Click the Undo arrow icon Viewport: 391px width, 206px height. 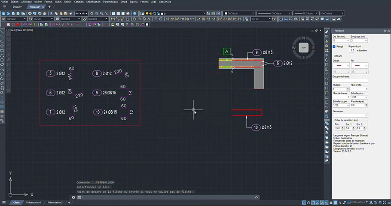(x=77, y=13)
